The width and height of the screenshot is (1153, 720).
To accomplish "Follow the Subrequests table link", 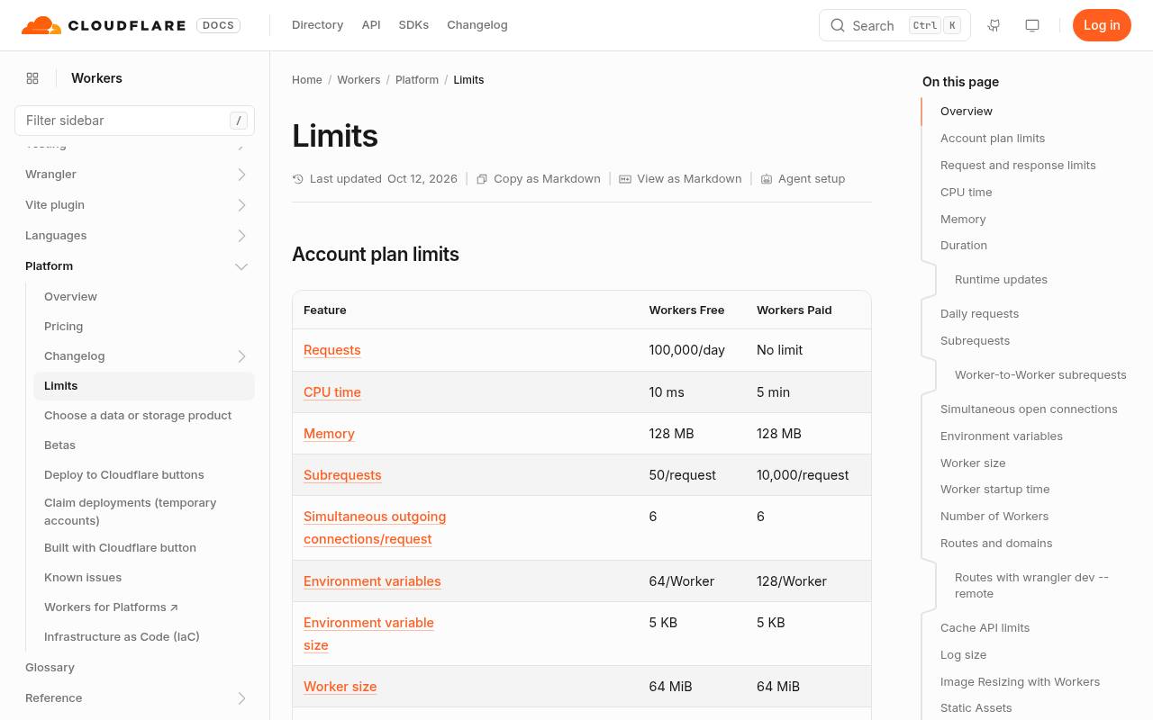I will (342, 475).
